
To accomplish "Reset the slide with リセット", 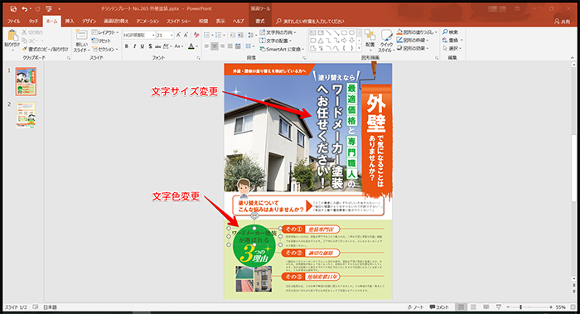I will pyautogui.click(x=101, y=41).
